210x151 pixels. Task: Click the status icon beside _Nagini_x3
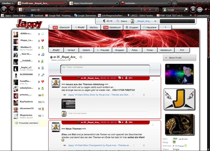point(42,68)
